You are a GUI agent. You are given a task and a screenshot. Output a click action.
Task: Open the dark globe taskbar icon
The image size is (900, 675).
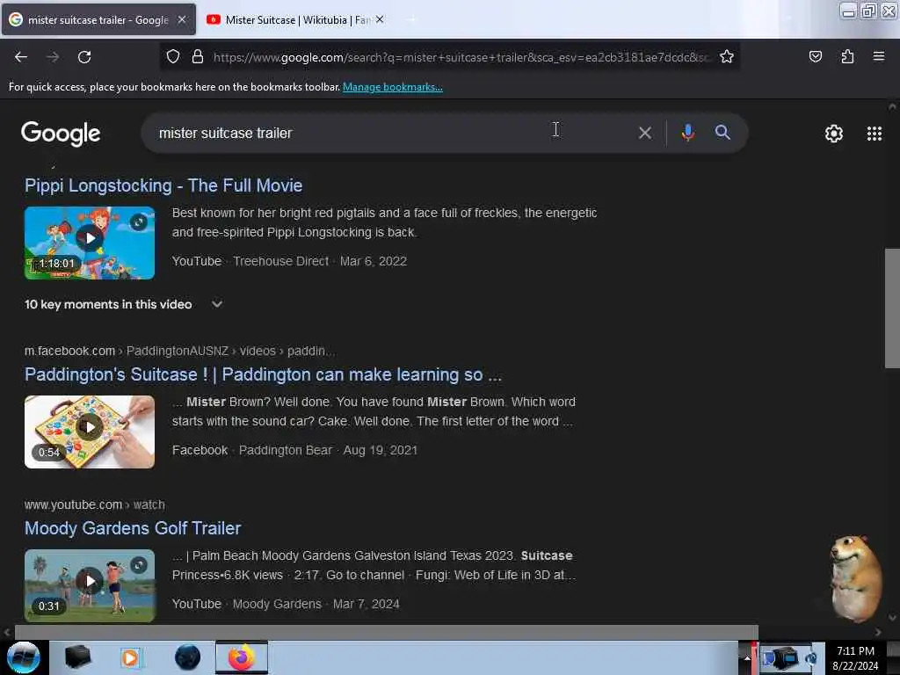187,657
